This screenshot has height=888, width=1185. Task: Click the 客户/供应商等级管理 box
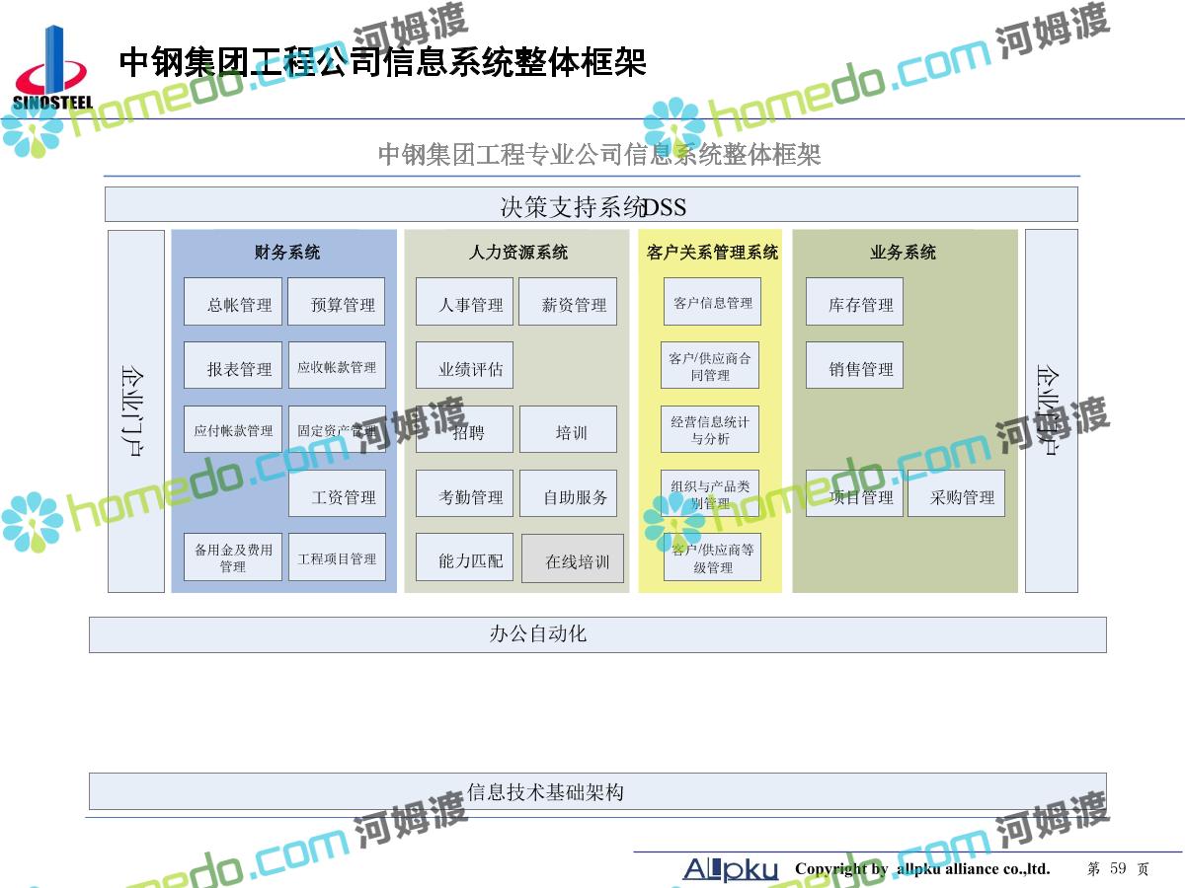[712, 557]
